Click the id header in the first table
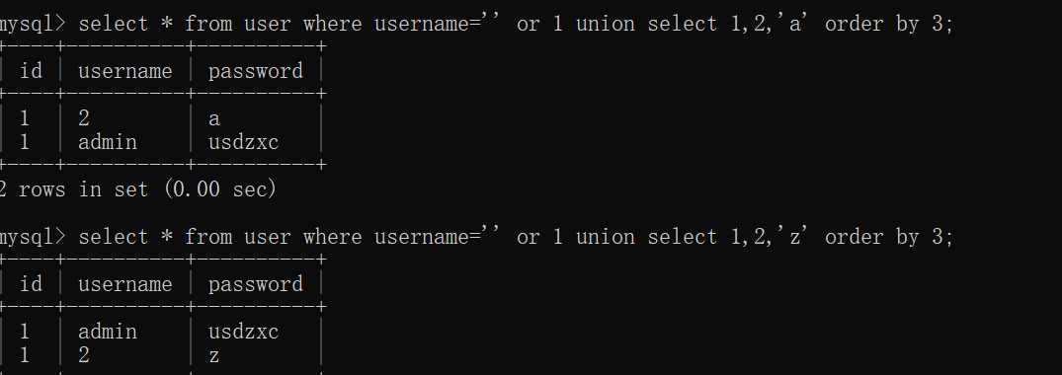 coord(31,70)
